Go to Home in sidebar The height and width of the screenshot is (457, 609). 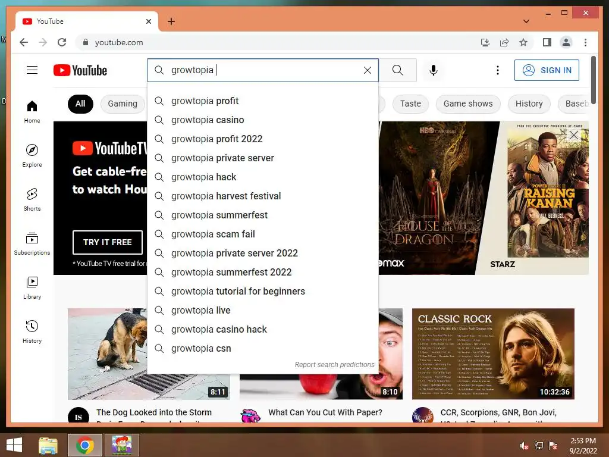coord(32,112)
